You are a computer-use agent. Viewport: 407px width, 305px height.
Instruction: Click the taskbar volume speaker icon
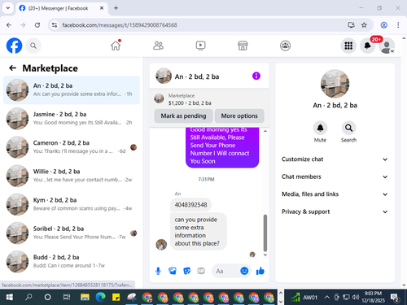(x=356, y=297)
